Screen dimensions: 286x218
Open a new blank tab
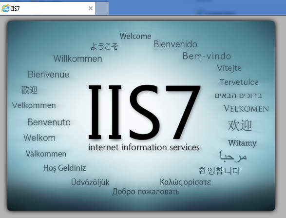[102, 8]
